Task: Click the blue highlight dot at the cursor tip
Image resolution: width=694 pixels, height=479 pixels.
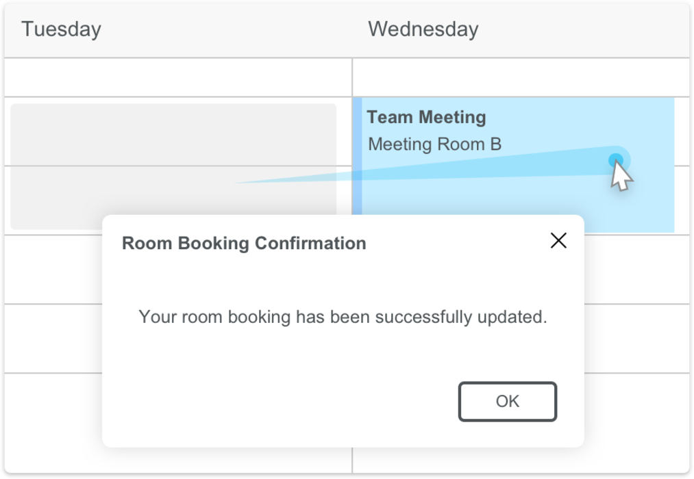Action: point(616,160)
